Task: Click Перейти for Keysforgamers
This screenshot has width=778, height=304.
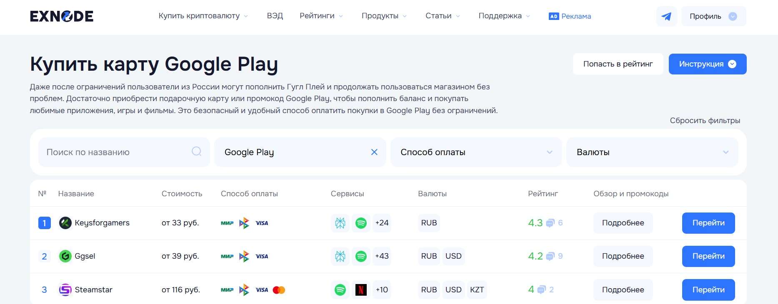Action: (708, 223)
